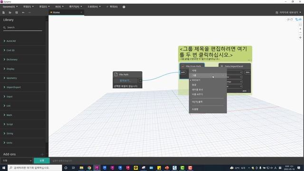Choose 레이블 표시 in the context menu

click(208, 90)
